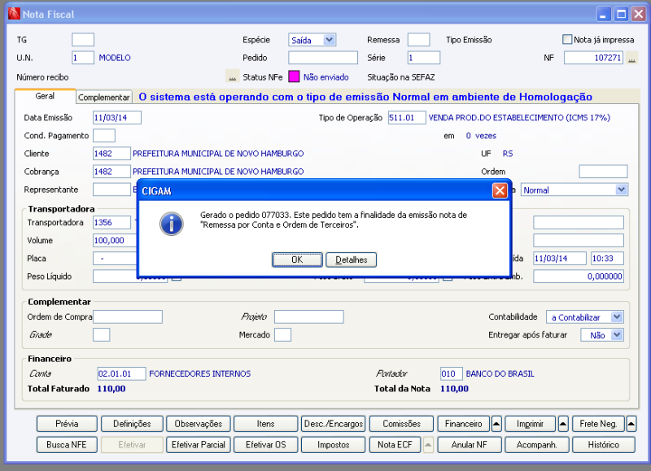This screenshot has height=471, width=651.
Task: Click Data Emissão field 11/03/14
Action: (x=117, y=117)
